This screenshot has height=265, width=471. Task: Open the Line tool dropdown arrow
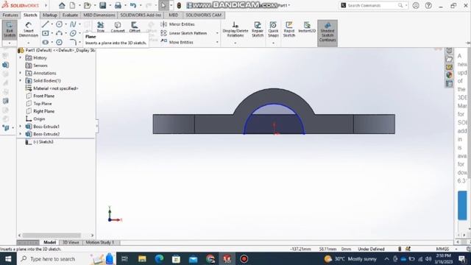52,24
